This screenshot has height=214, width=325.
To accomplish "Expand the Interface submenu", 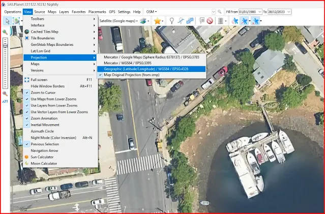I will coord(60,25).
